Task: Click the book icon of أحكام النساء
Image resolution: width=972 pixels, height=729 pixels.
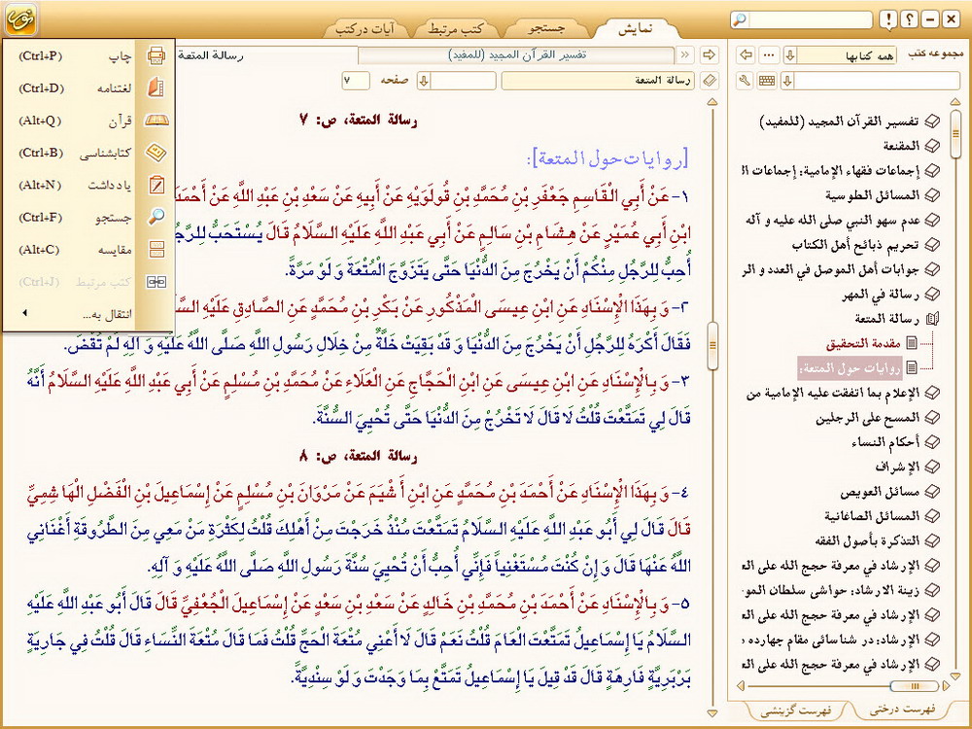Action: pyautogui.click(x=931, y=442)
